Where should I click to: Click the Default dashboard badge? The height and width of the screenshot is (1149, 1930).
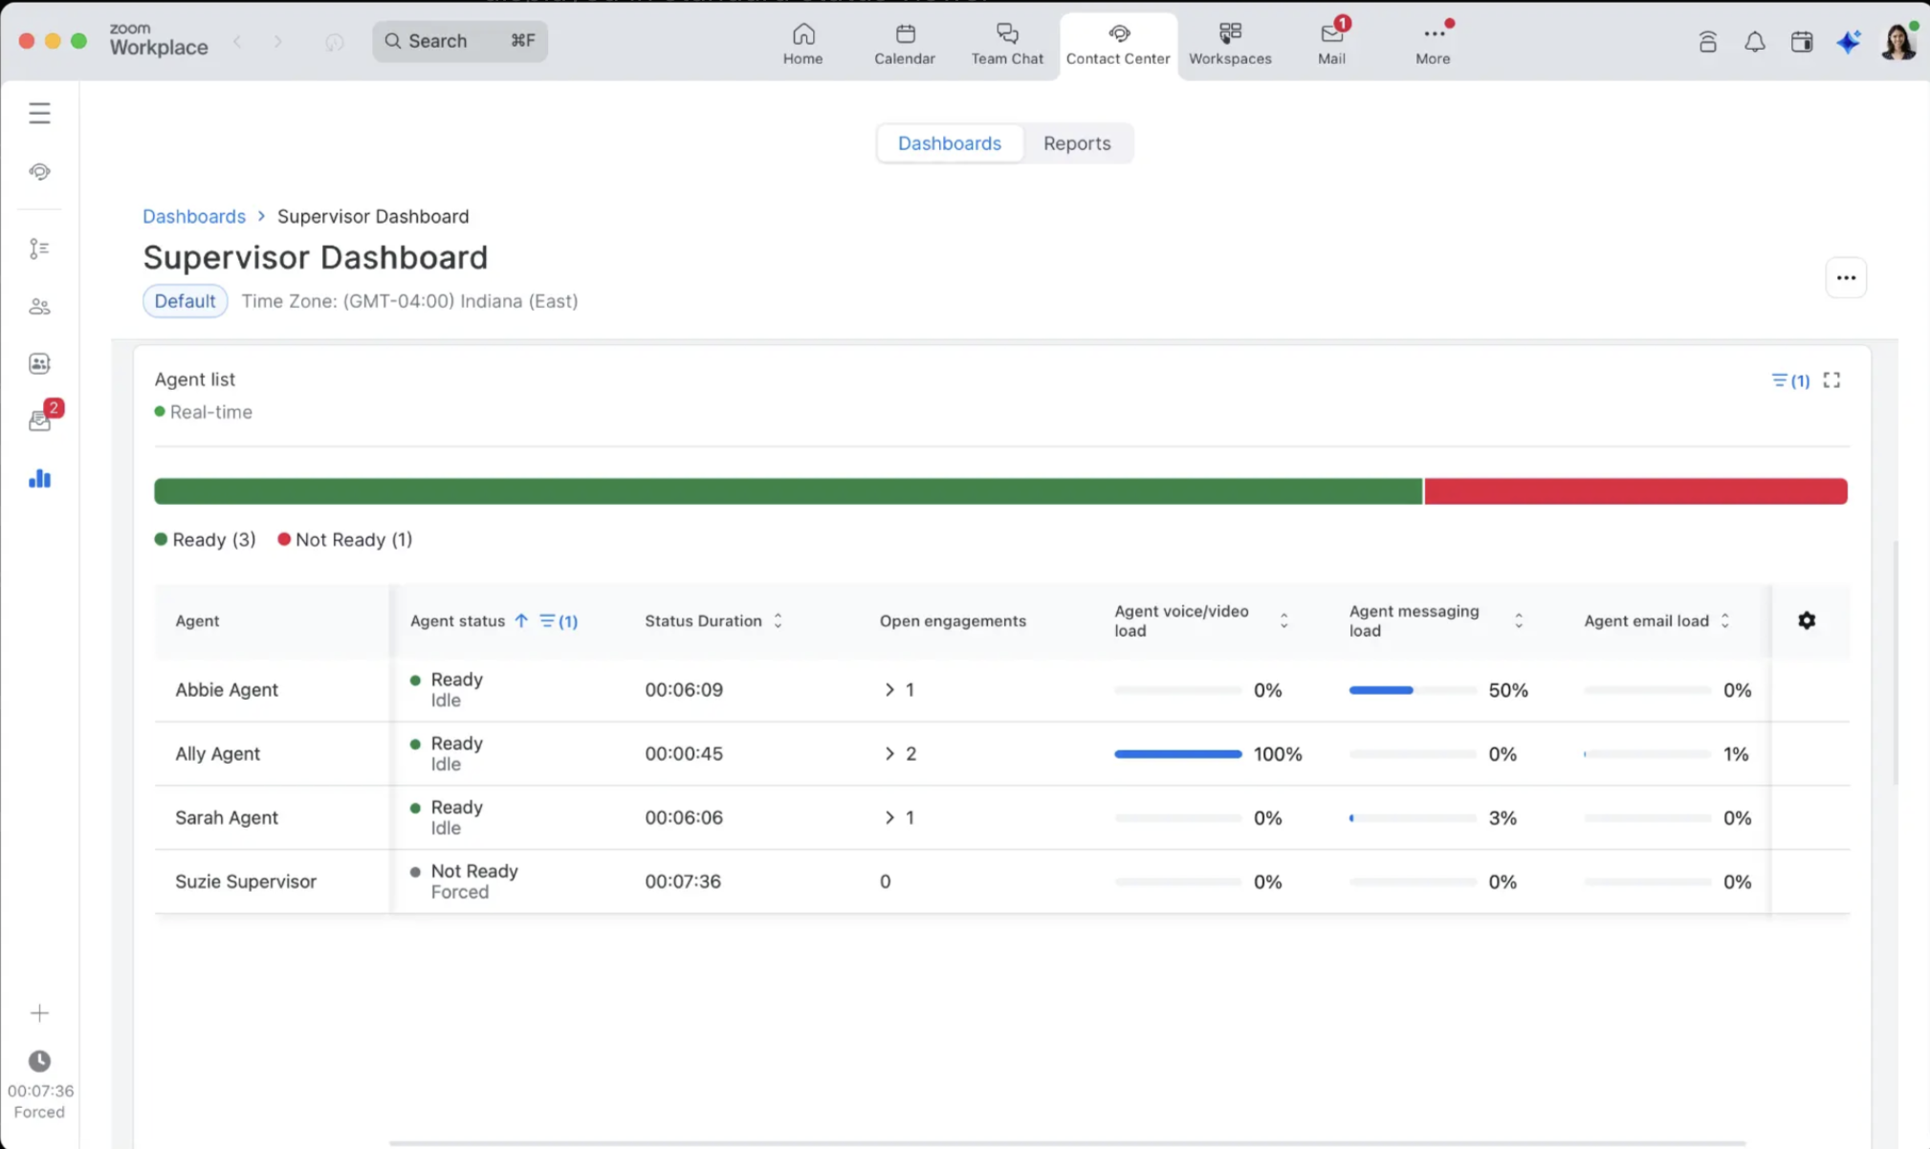185,301
